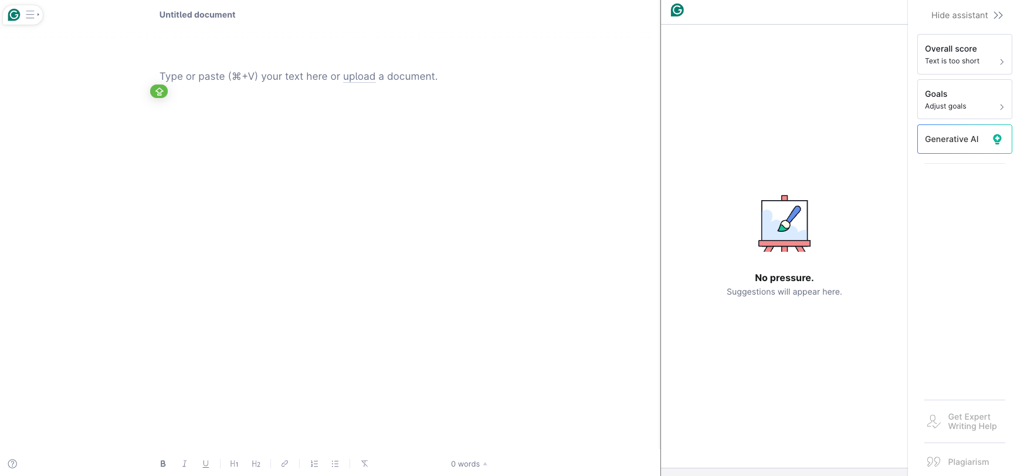Open the Overall score card
The image size is (1017, 476).
(964, 55)
